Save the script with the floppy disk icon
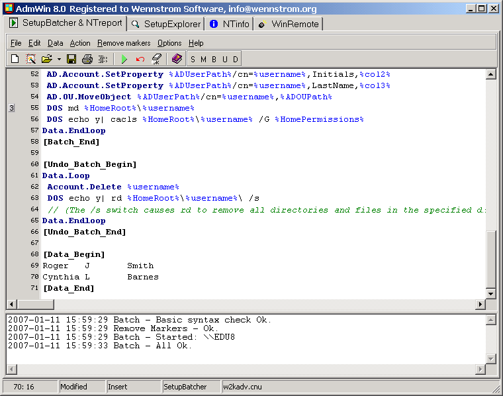The width and height of the screenshot is (503, 396). (x=71, y=59)
